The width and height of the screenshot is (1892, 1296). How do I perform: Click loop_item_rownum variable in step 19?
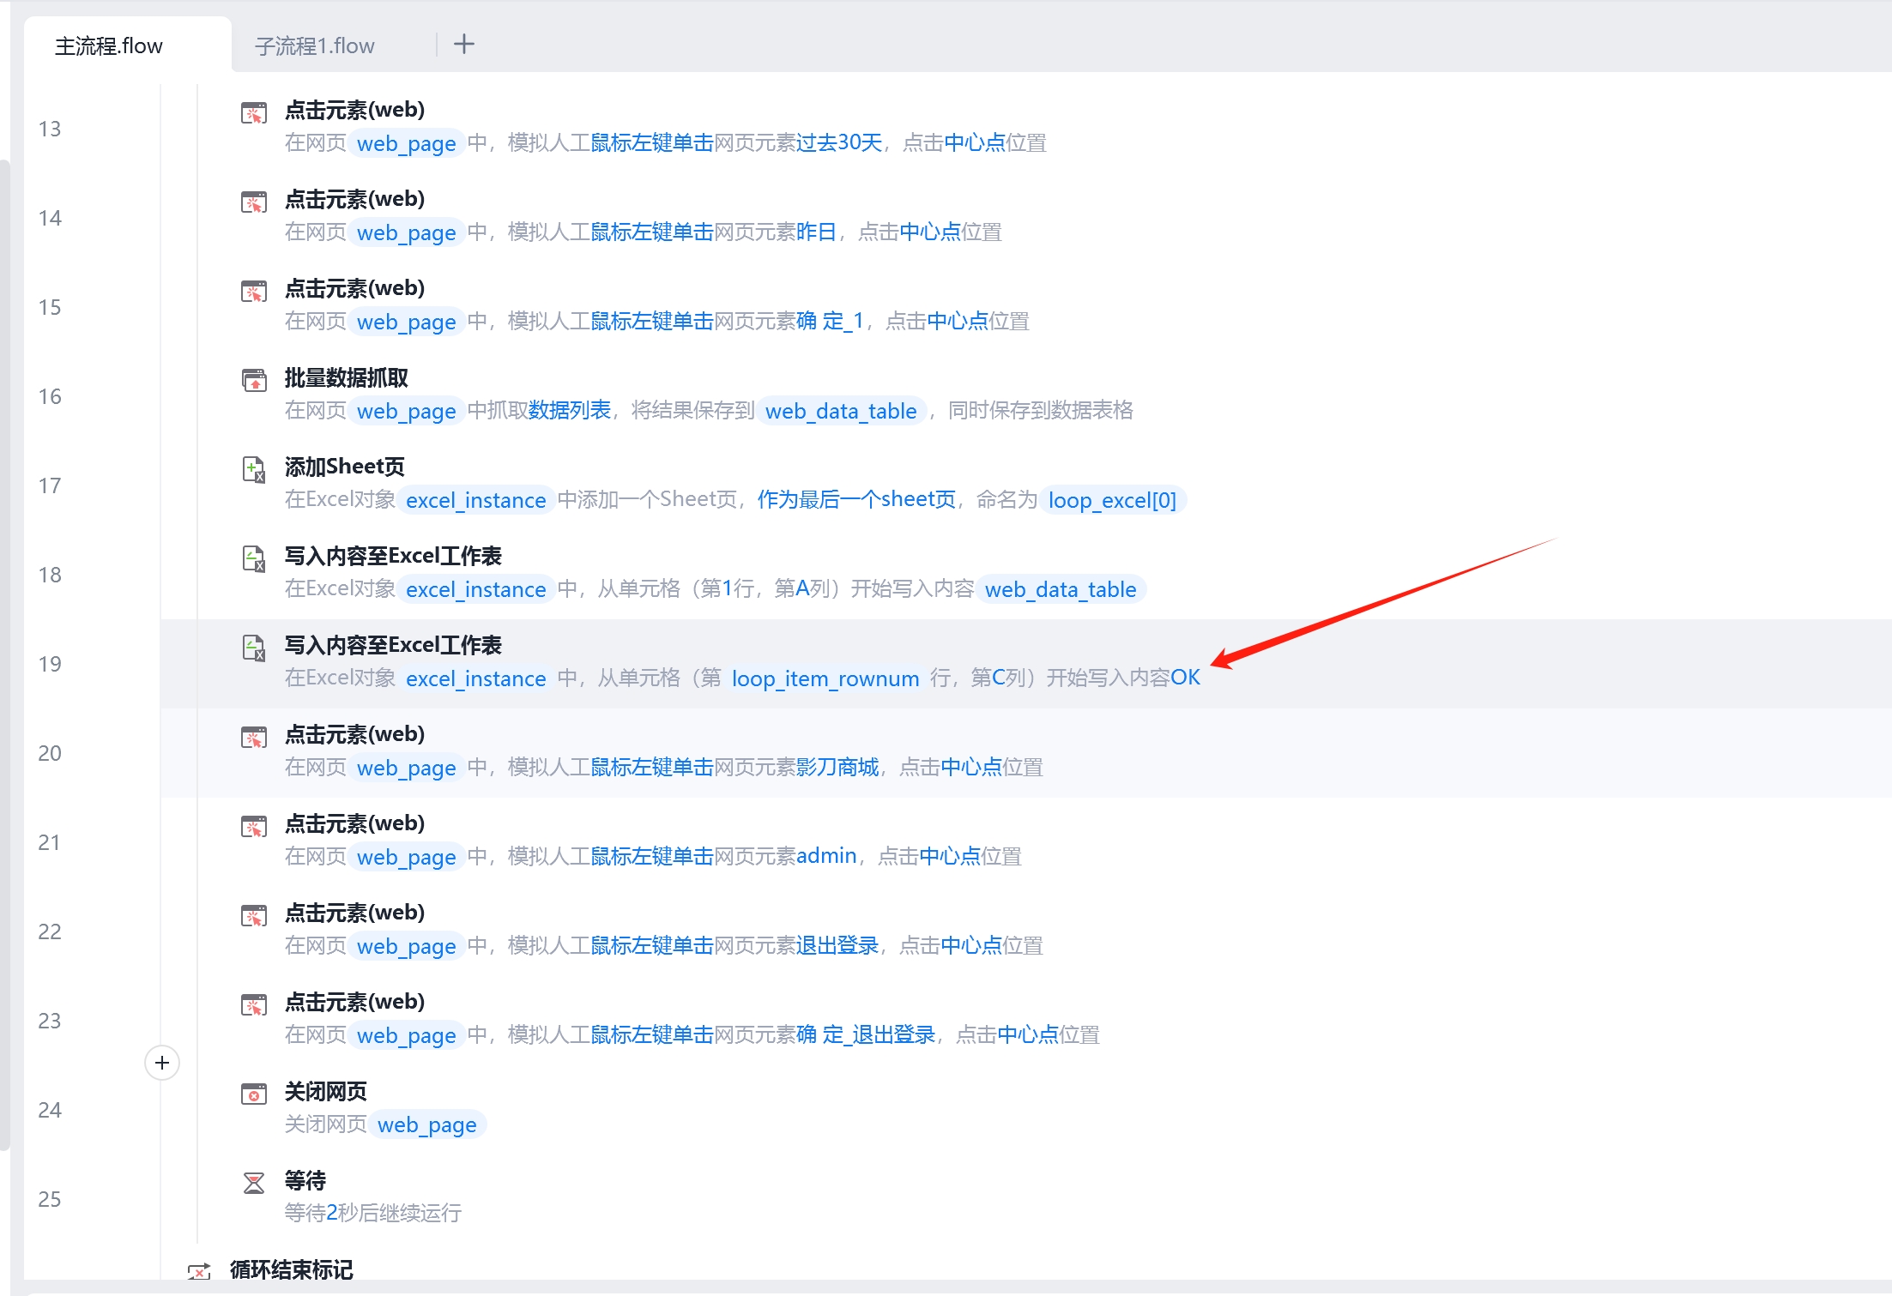[x=825, y=679]
